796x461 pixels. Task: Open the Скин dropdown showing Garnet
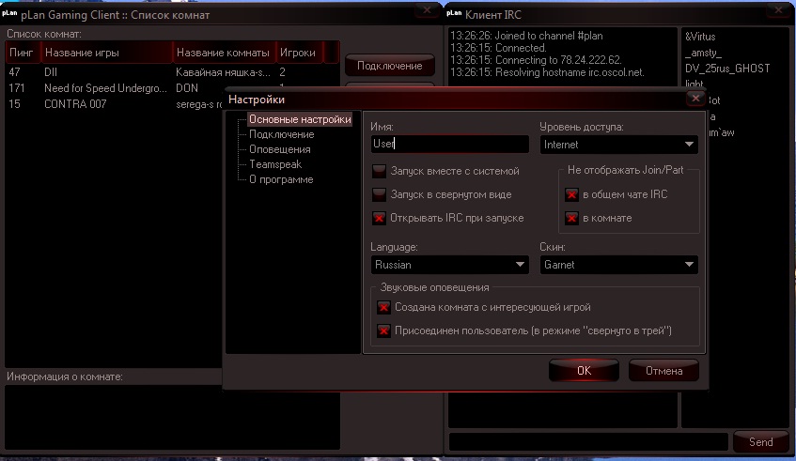point(619,265)
